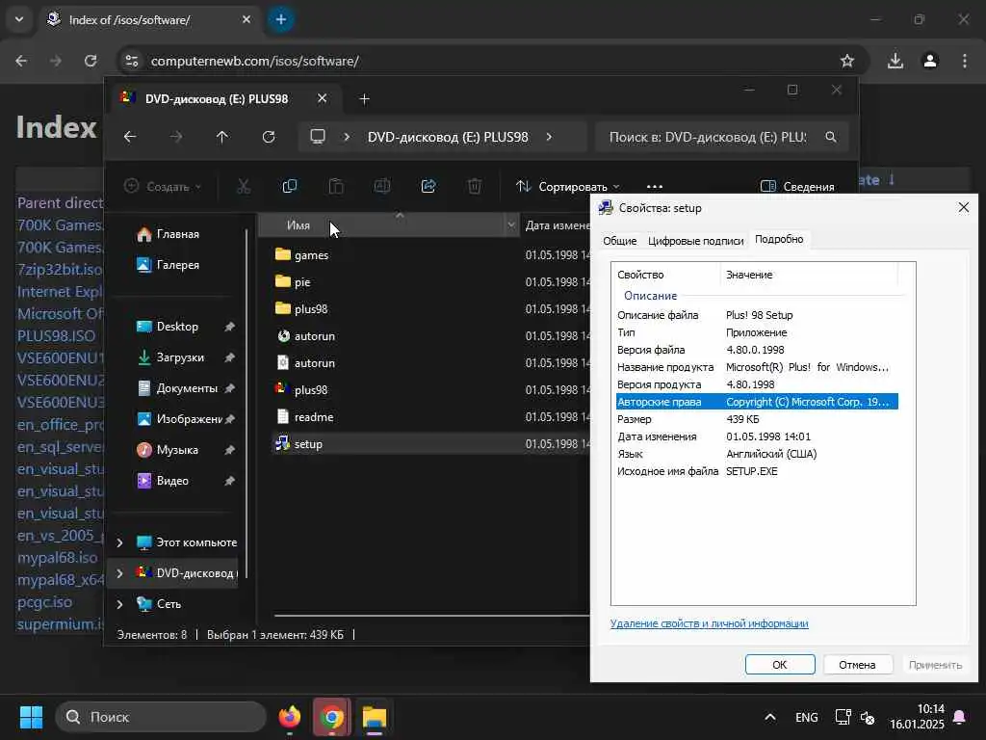Click the Chrome address bar URL

pyautogui.click(x=254, y=61)
